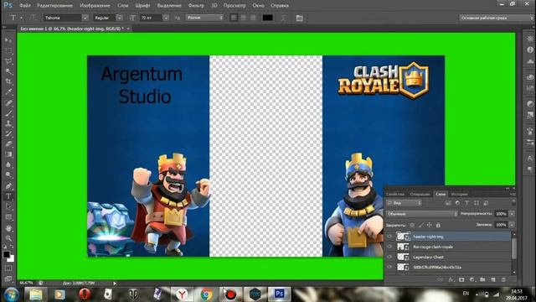Toggle lock all padlock icon
This screenshot has width=536, height=302.
(x=438, y=225)
